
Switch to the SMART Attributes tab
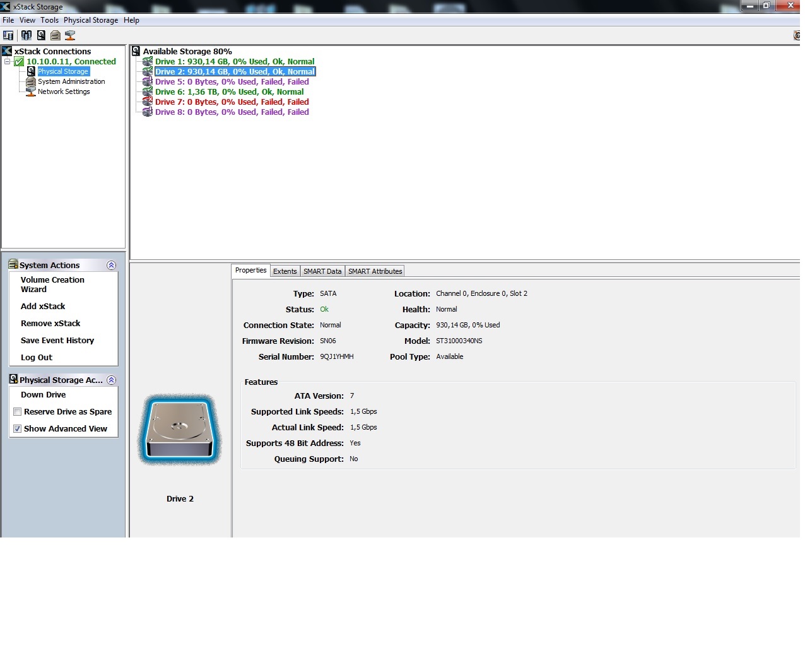(x=375, y=271)
